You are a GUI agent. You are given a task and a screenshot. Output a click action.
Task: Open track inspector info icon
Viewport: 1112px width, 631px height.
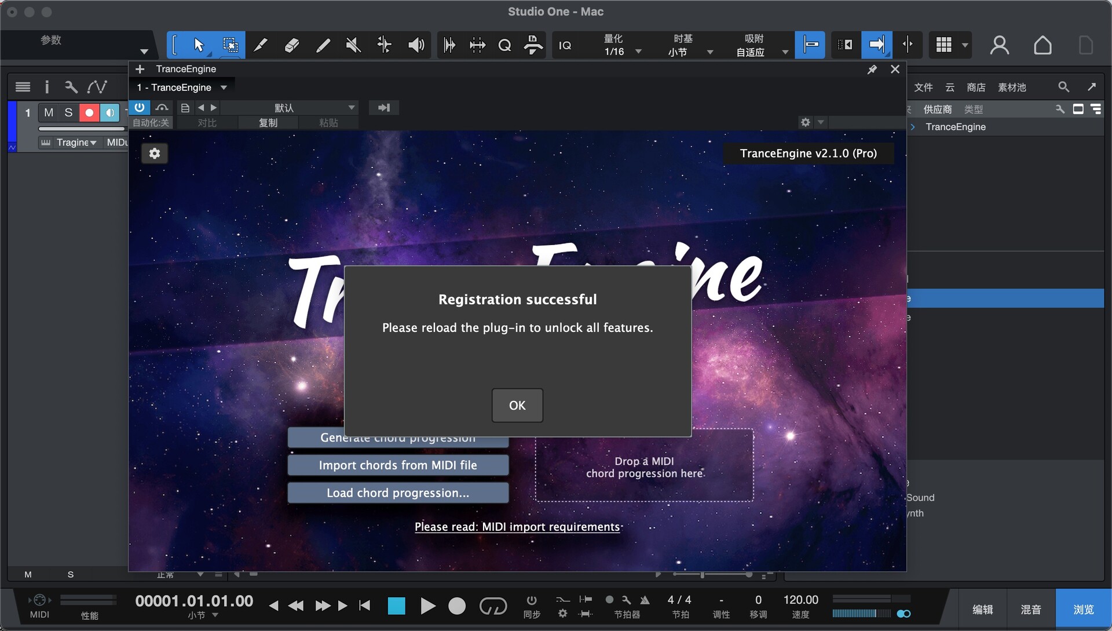point(47,87)
